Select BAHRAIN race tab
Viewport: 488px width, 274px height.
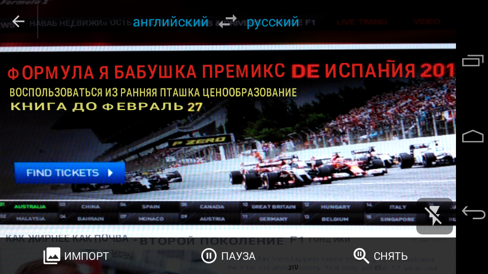(x=90, y=219)
